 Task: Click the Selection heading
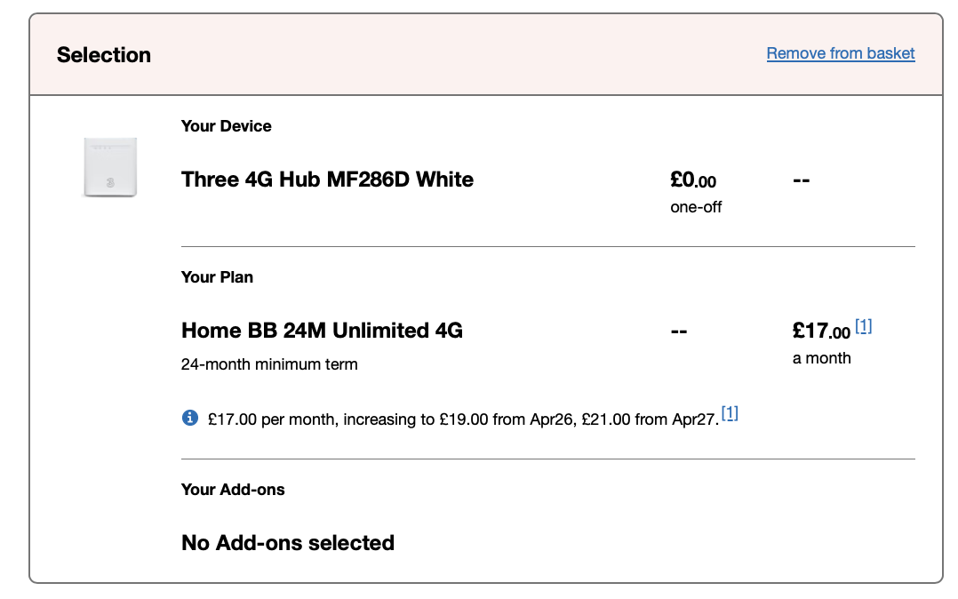pyautogui.click(x=104, y=54)
